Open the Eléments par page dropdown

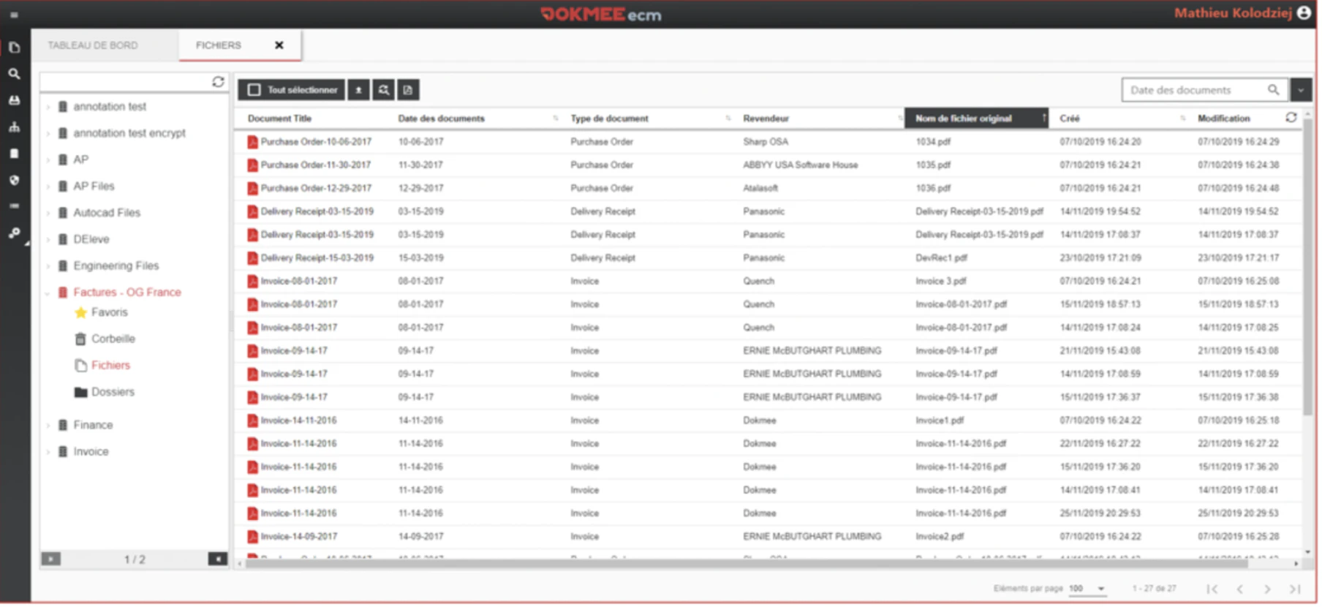coord(1087,589)
